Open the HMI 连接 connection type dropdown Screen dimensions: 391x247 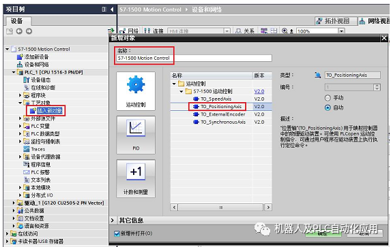pos(227,31)
